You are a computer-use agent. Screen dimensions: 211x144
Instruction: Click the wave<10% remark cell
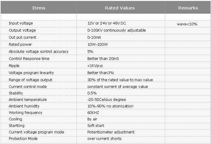tap(187, 24)
